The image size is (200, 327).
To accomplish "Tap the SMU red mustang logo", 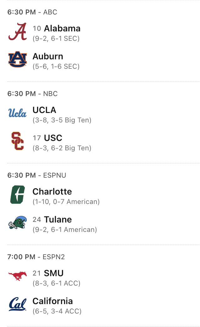I will pos(18,276).
